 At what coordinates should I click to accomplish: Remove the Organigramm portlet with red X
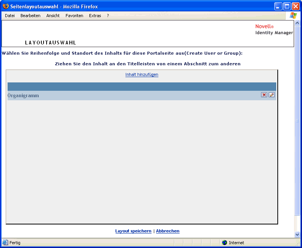point(264,95)
